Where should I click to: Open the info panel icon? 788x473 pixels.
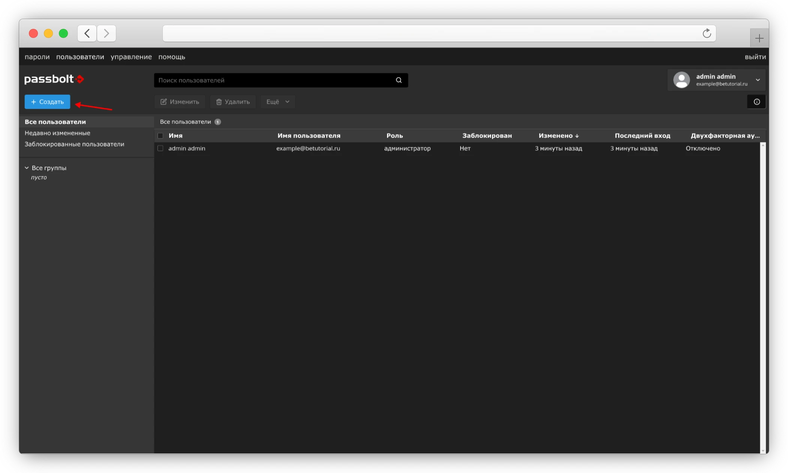pyautogui.click(x=756, y=102)
